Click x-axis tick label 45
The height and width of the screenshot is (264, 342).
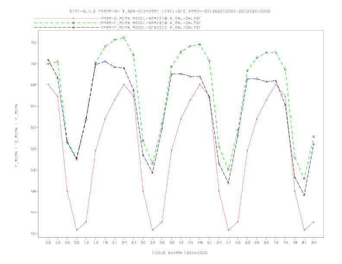[x=190, y=242]
